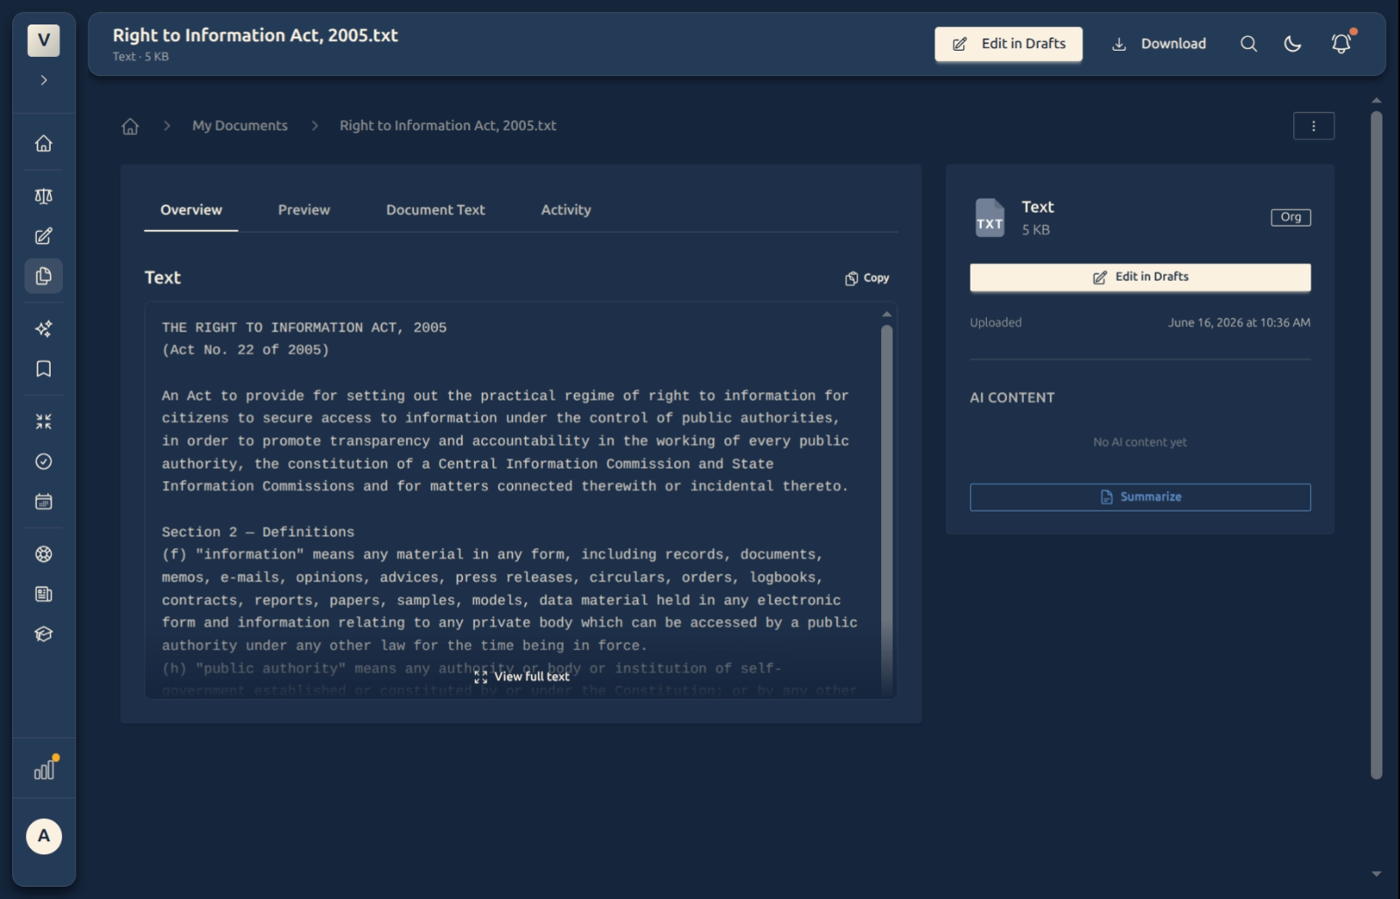Open the scales of justice sidebar icon

click(x=44, y=196)
